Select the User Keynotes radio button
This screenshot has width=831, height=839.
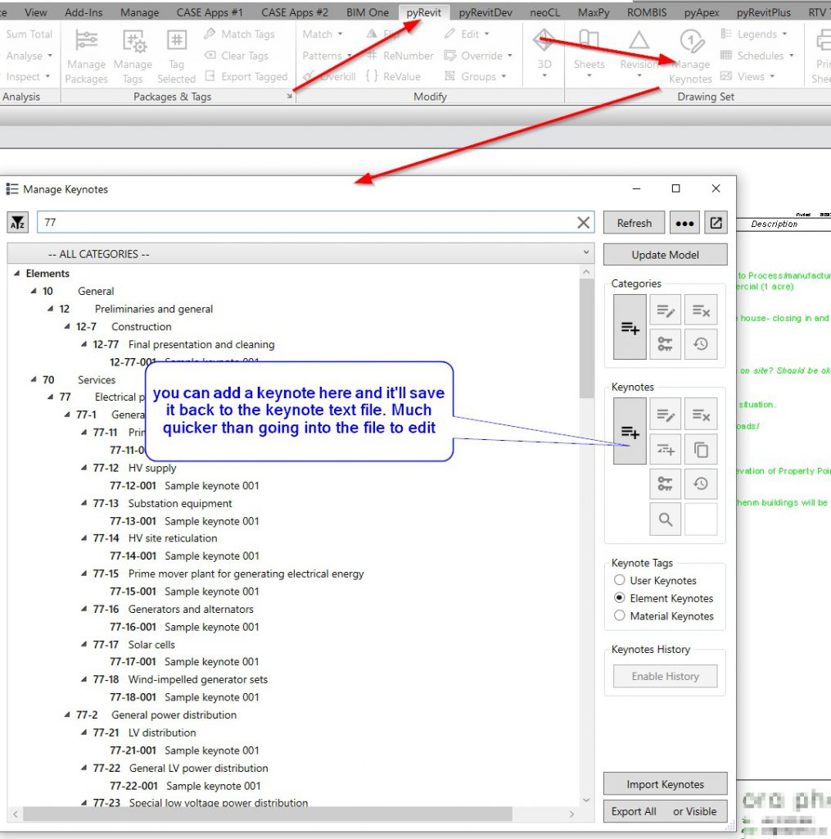[620, 580]
